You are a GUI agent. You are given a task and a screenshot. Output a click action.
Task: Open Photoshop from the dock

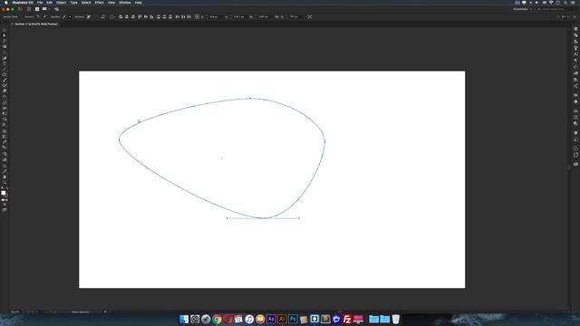coord(293,319)
